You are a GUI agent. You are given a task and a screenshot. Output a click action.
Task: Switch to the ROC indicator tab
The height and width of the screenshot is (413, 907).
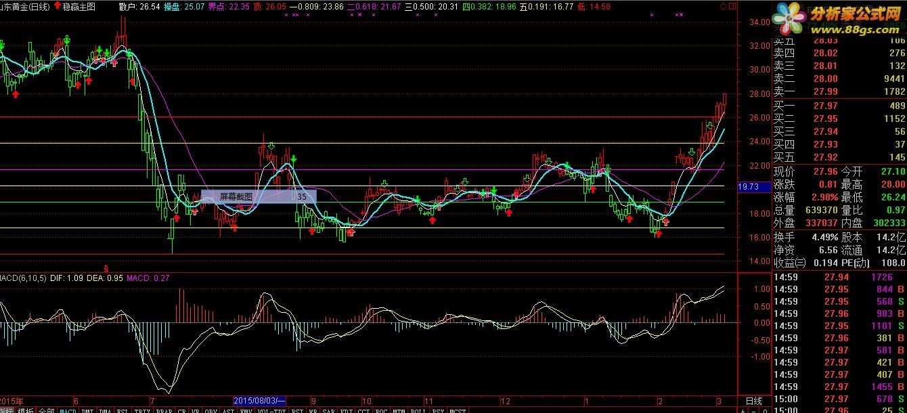[381, 410]
